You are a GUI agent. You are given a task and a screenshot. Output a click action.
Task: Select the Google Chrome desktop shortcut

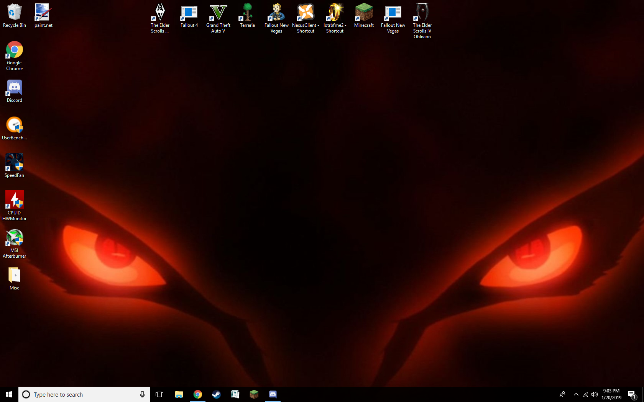15,56
